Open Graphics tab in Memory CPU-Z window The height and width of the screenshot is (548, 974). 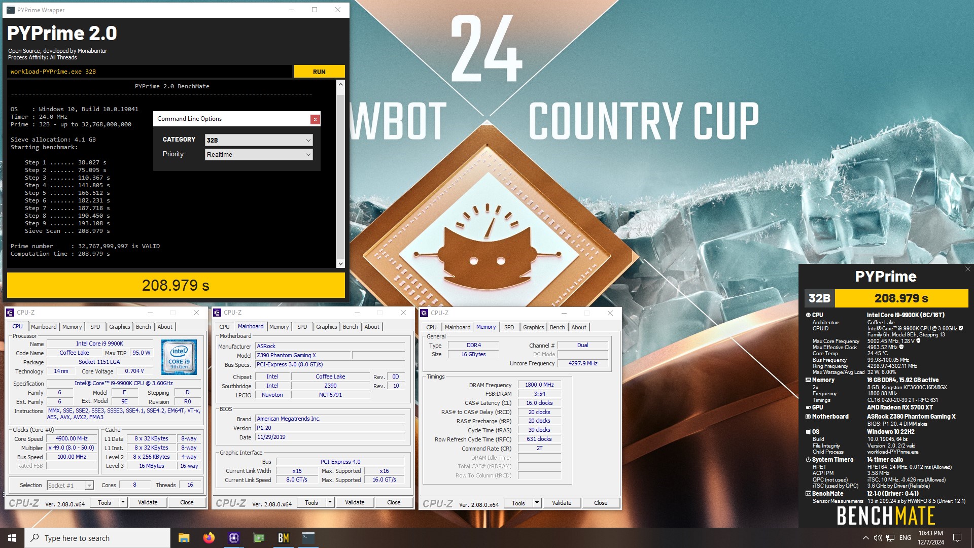pos(533,327)
